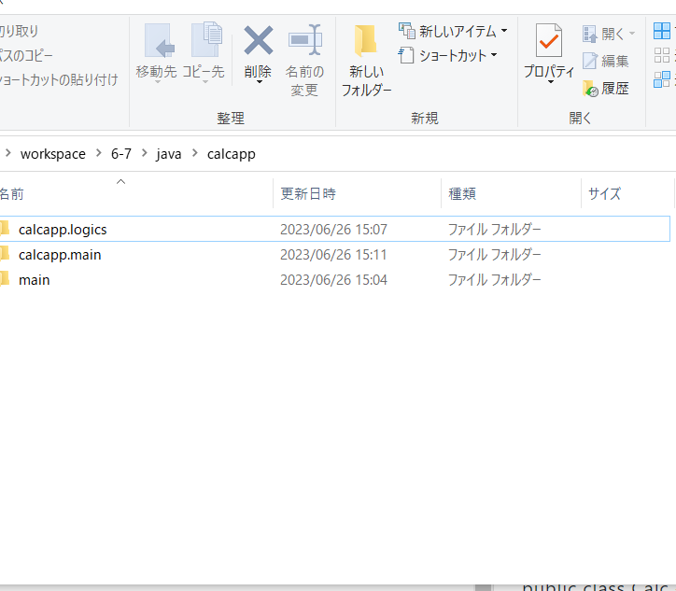Screen dimensions: 676x591
Task: Sort by the 種類 column header
Action: click(462, 194)
